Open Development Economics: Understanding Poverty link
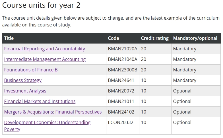Image resolution: width=223 pixels, height=138 pixels. (47, 126)
